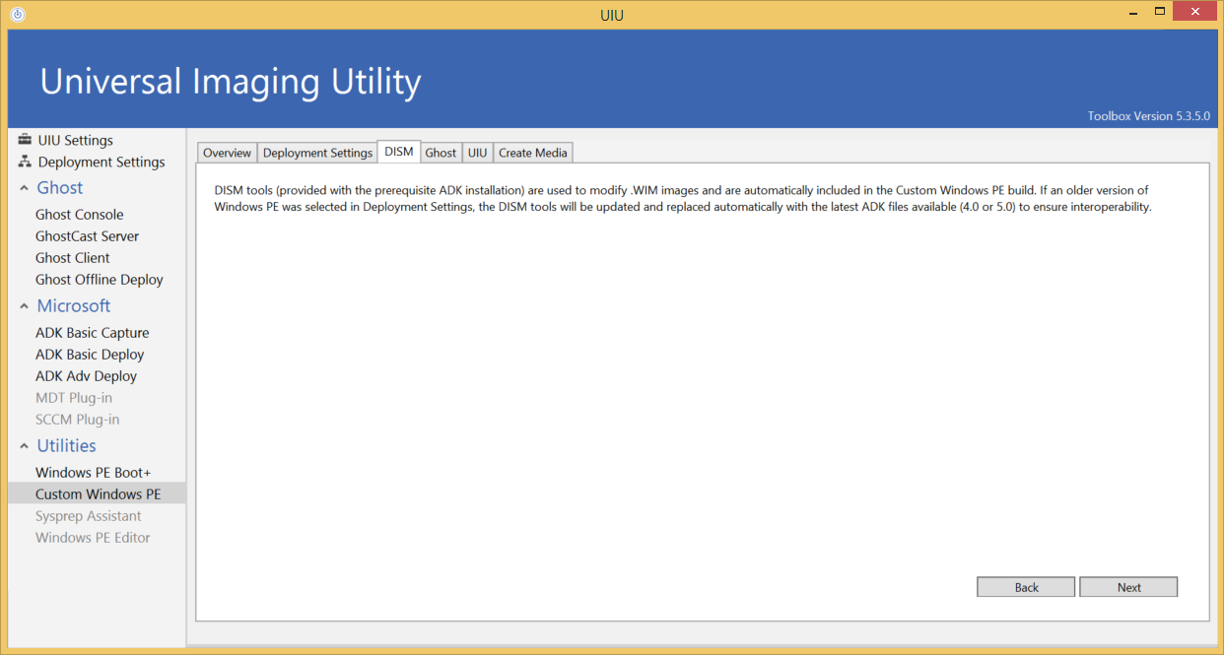The width and height of the screenshot is (1224, 655).
Task: Select Ghost Console
Action: click(80, 215)
